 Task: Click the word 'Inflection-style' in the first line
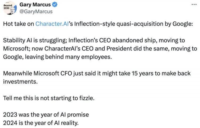[95, 24]
